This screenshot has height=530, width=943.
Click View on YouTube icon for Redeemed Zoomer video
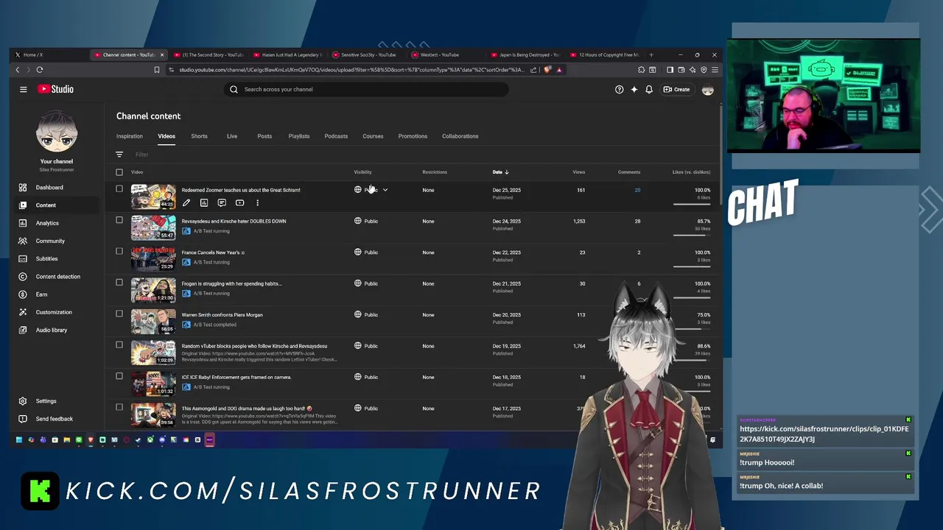[x=239, y=202]
